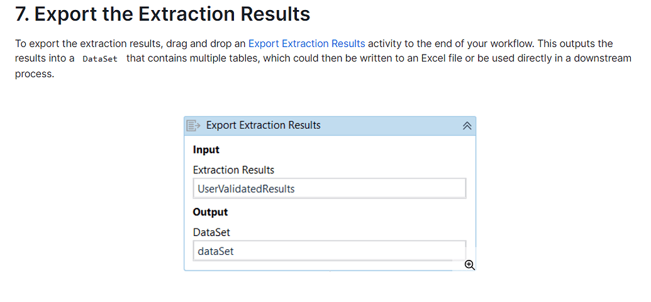The height and width of the screenshot is (302, 651).
Task: Select the Export Extraction Results activity title bar
Action: 330,126
